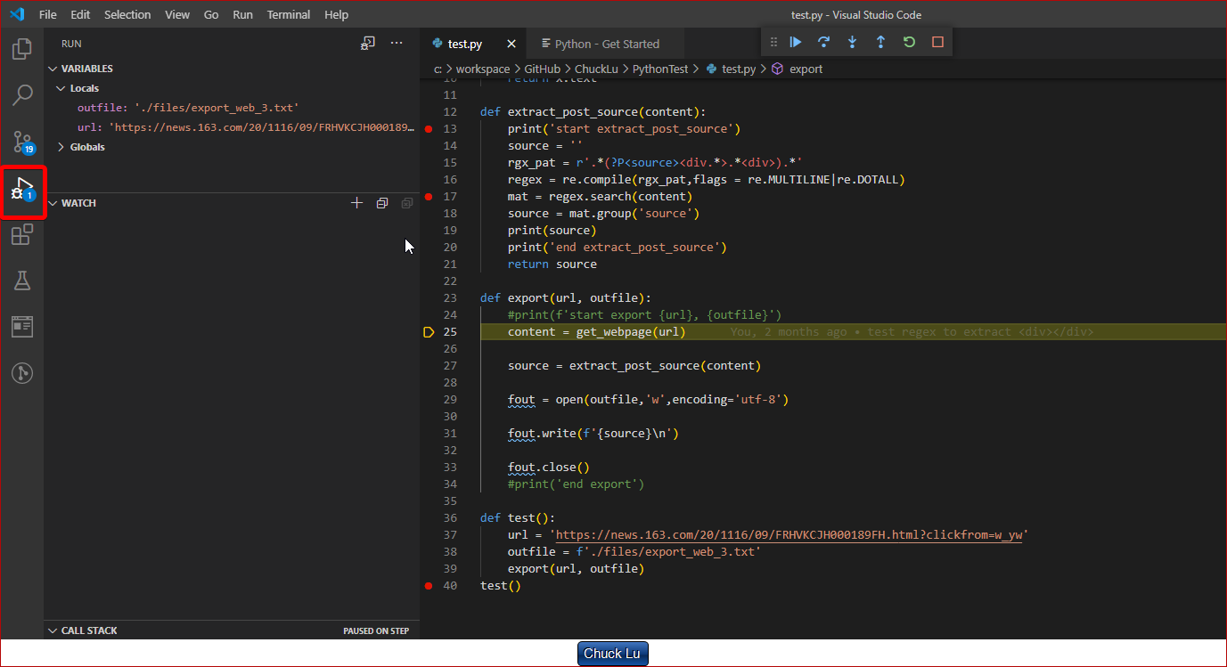Click line number 36 in gutter
Screen dimensions: 1227x667
(449, 518)
